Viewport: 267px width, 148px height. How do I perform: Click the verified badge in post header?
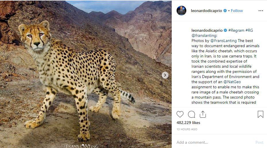point(225,11)
